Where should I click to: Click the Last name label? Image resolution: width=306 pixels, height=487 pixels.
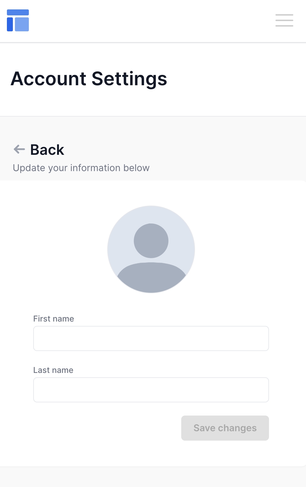pyautogui.click(x=53, y=370)
